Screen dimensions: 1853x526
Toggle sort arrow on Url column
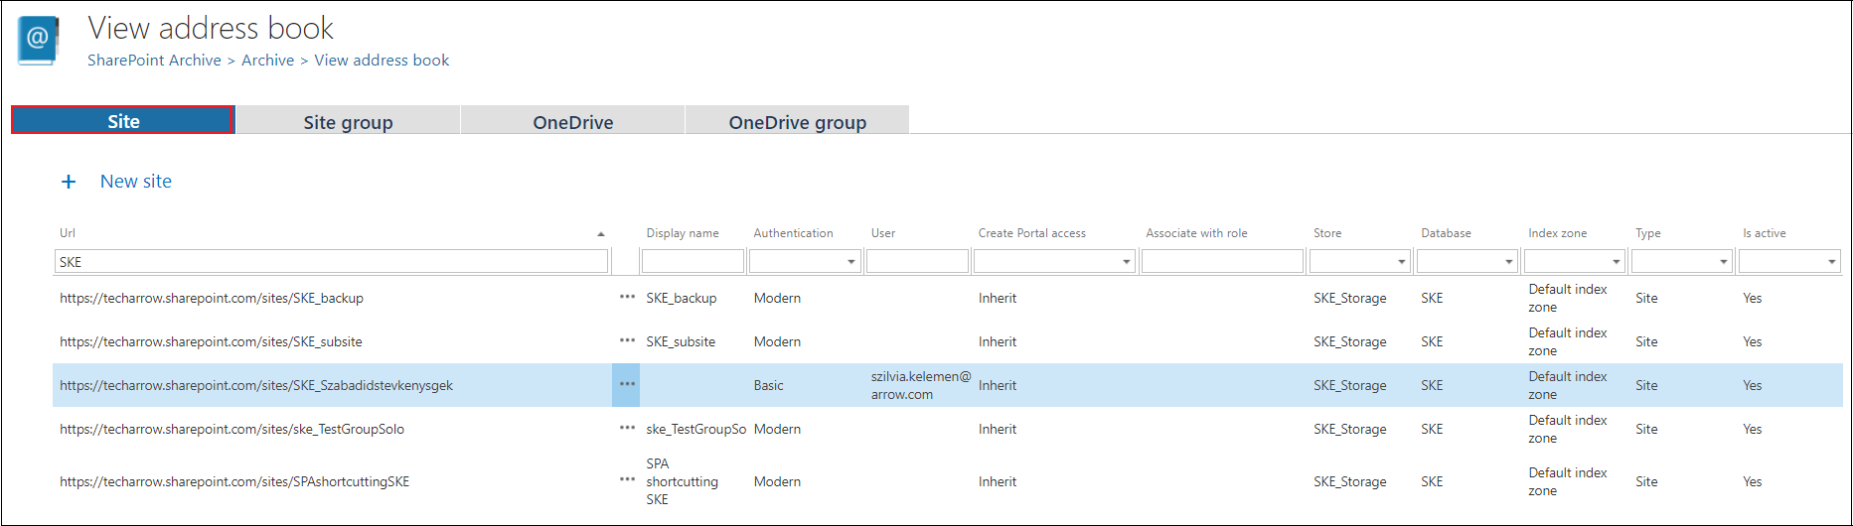(x=600, y=234)
